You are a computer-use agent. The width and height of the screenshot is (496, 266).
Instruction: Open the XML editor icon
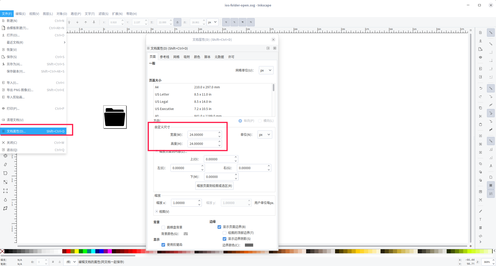[x=481, y=236]
